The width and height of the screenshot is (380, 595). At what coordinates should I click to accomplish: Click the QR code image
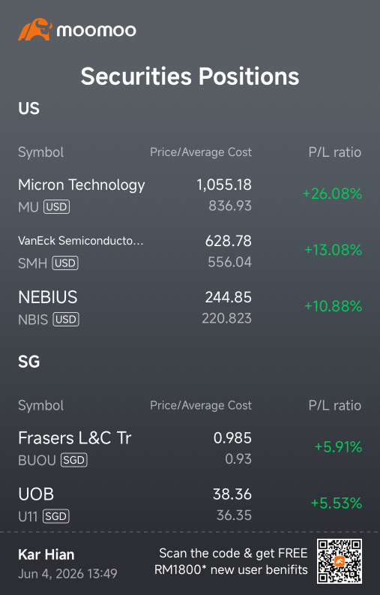tap(340, 561)
